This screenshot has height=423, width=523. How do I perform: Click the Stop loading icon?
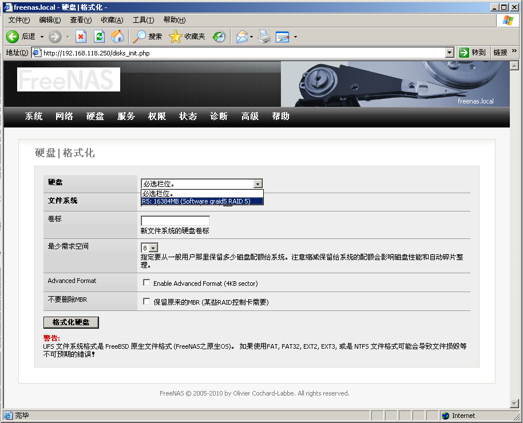pos(81,37)
